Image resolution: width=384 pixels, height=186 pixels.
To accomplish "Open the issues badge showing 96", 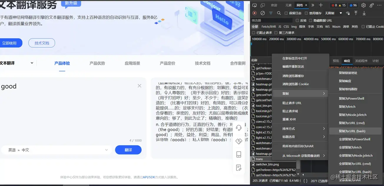I will tap(353, 5).
